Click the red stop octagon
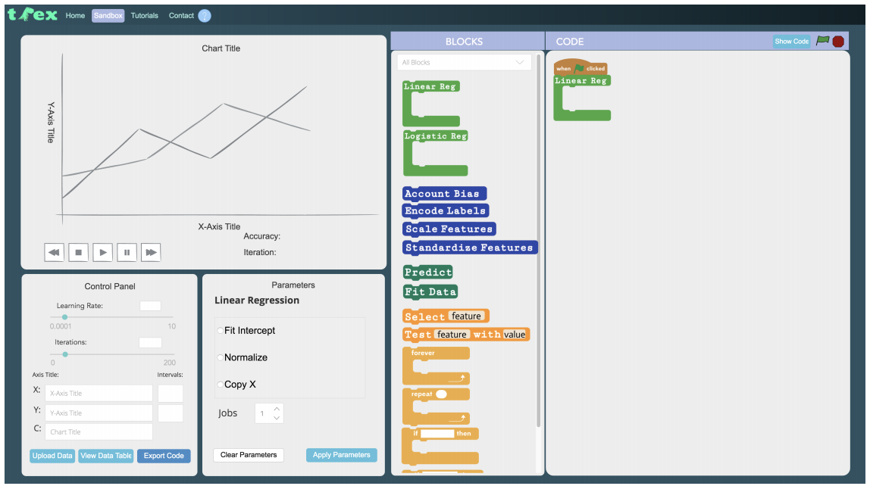 click(x=837, y=41)
